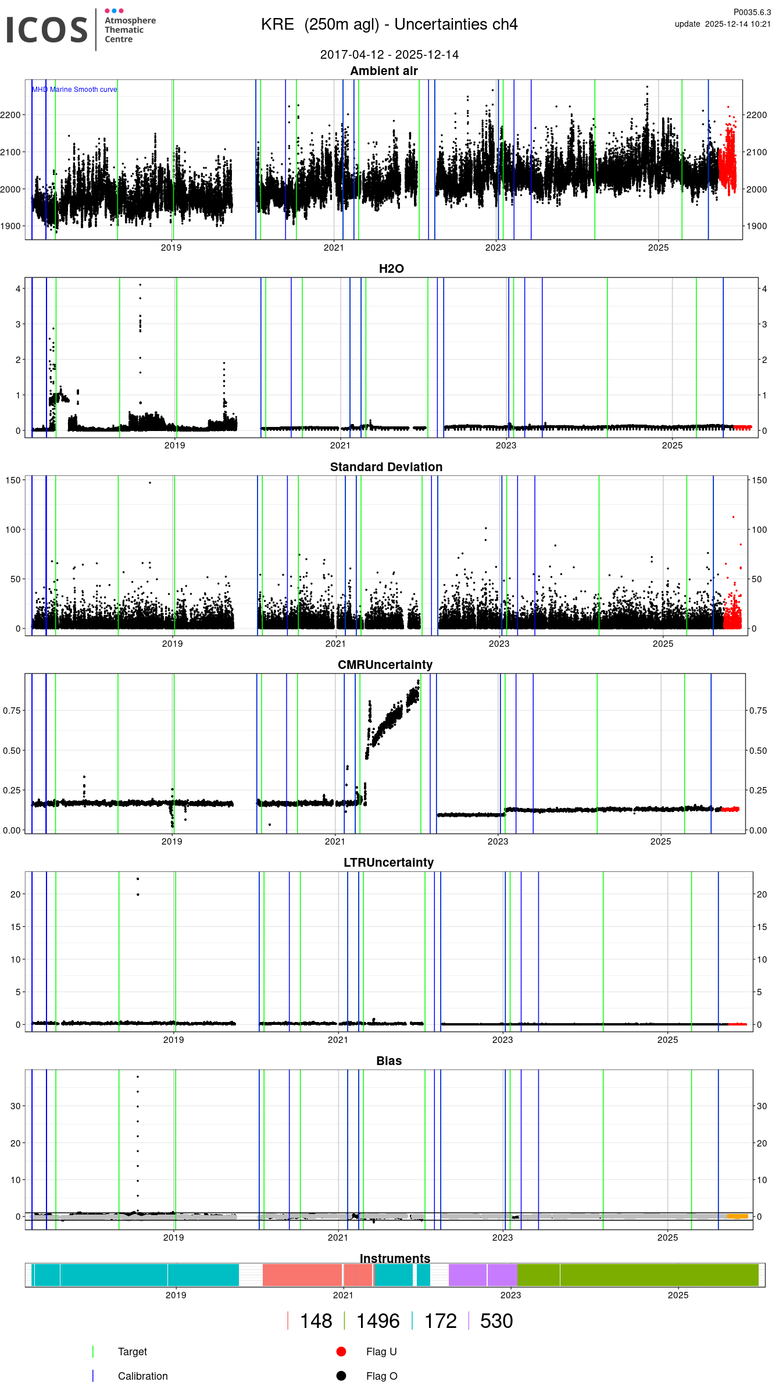Click the purple marker beside instrument 530

pyautogui.click(x=469, y=1321)
